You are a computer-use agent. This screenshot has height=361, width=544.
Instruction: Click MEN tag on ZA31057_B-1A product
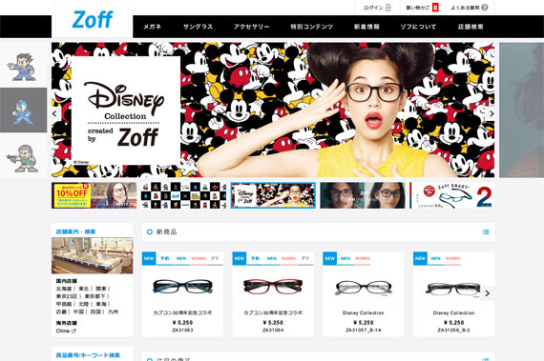345,258
